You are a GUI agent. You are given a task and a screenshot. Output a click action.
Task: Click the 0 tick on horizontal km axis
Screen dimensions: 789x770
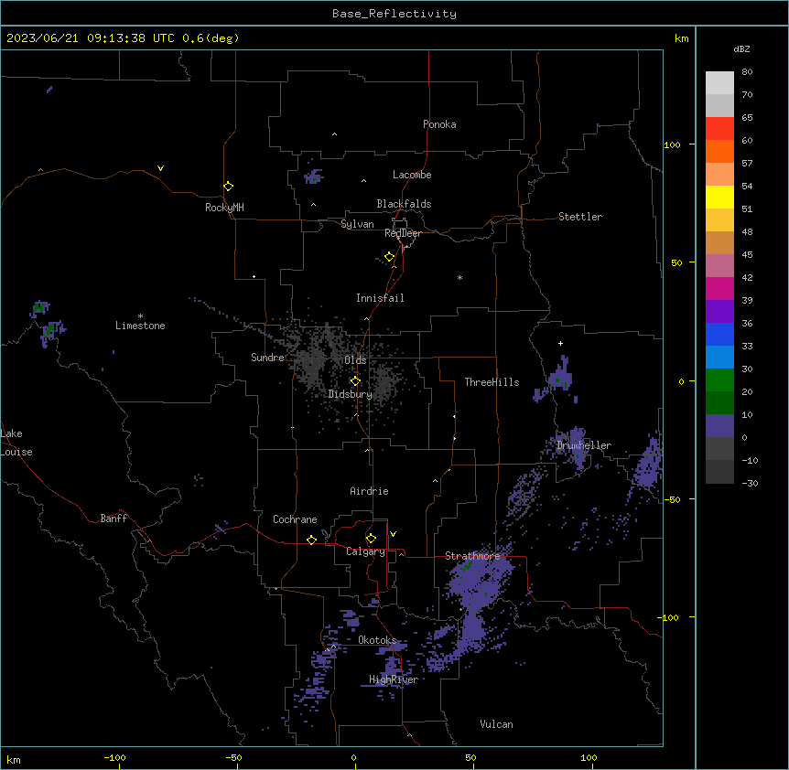pyautogui.click(x=353, y=757)
